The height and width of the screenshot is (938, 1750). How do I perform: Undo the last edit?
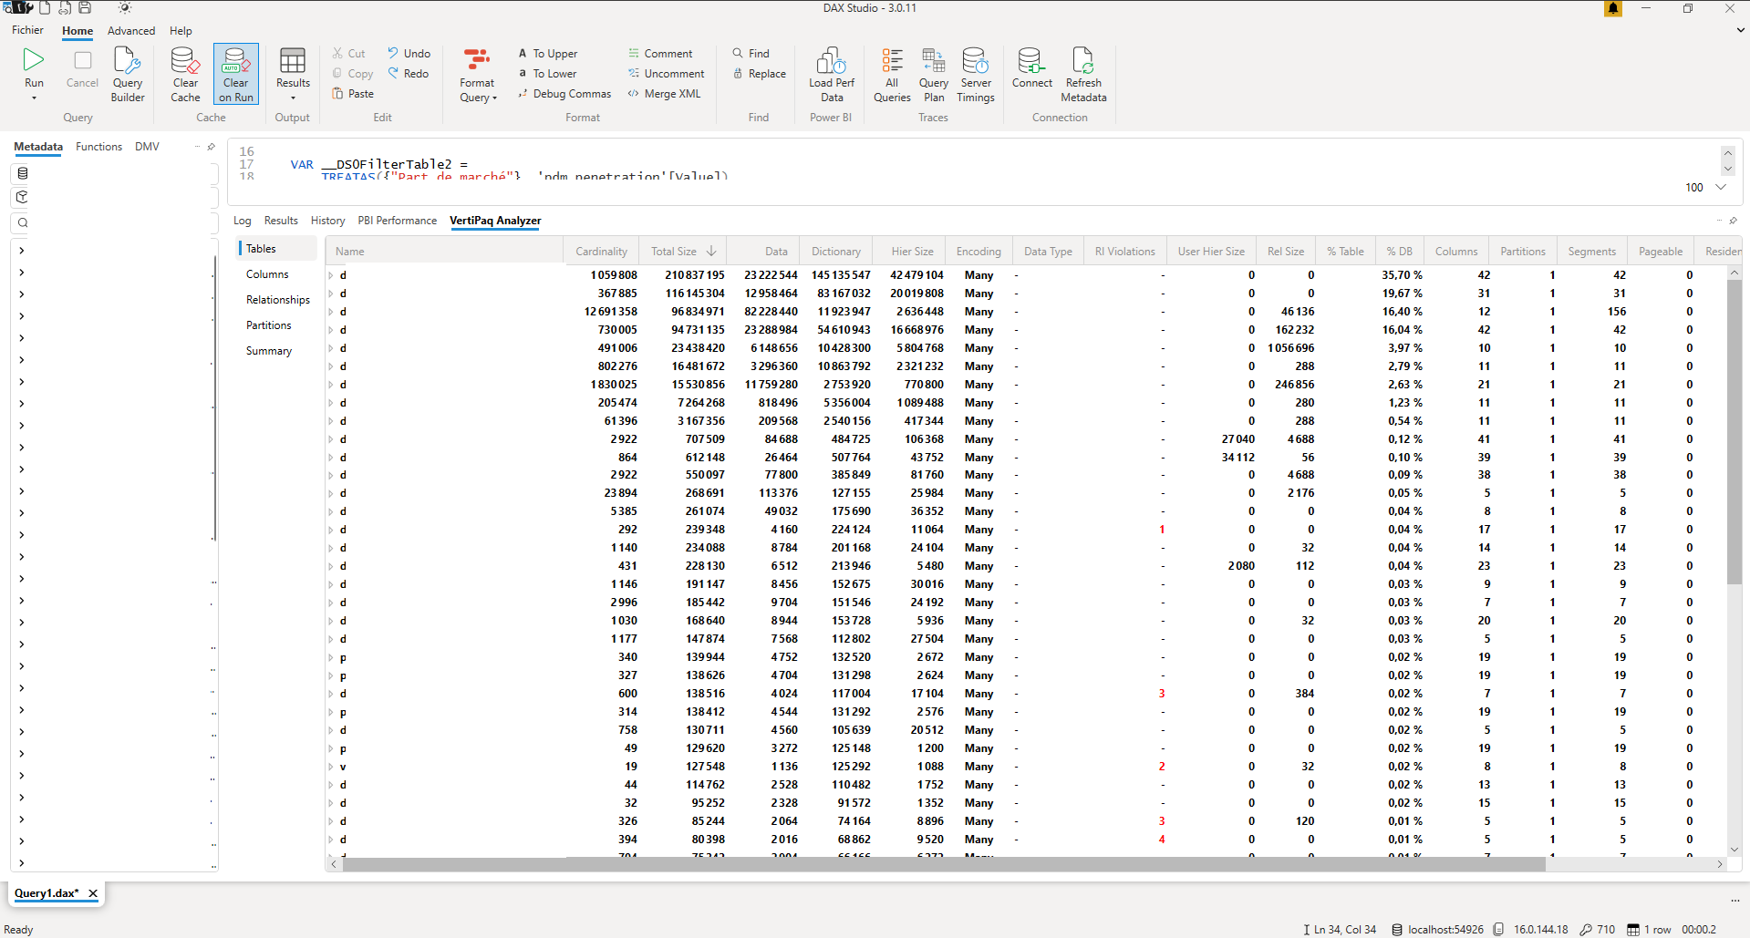point(409,54)
